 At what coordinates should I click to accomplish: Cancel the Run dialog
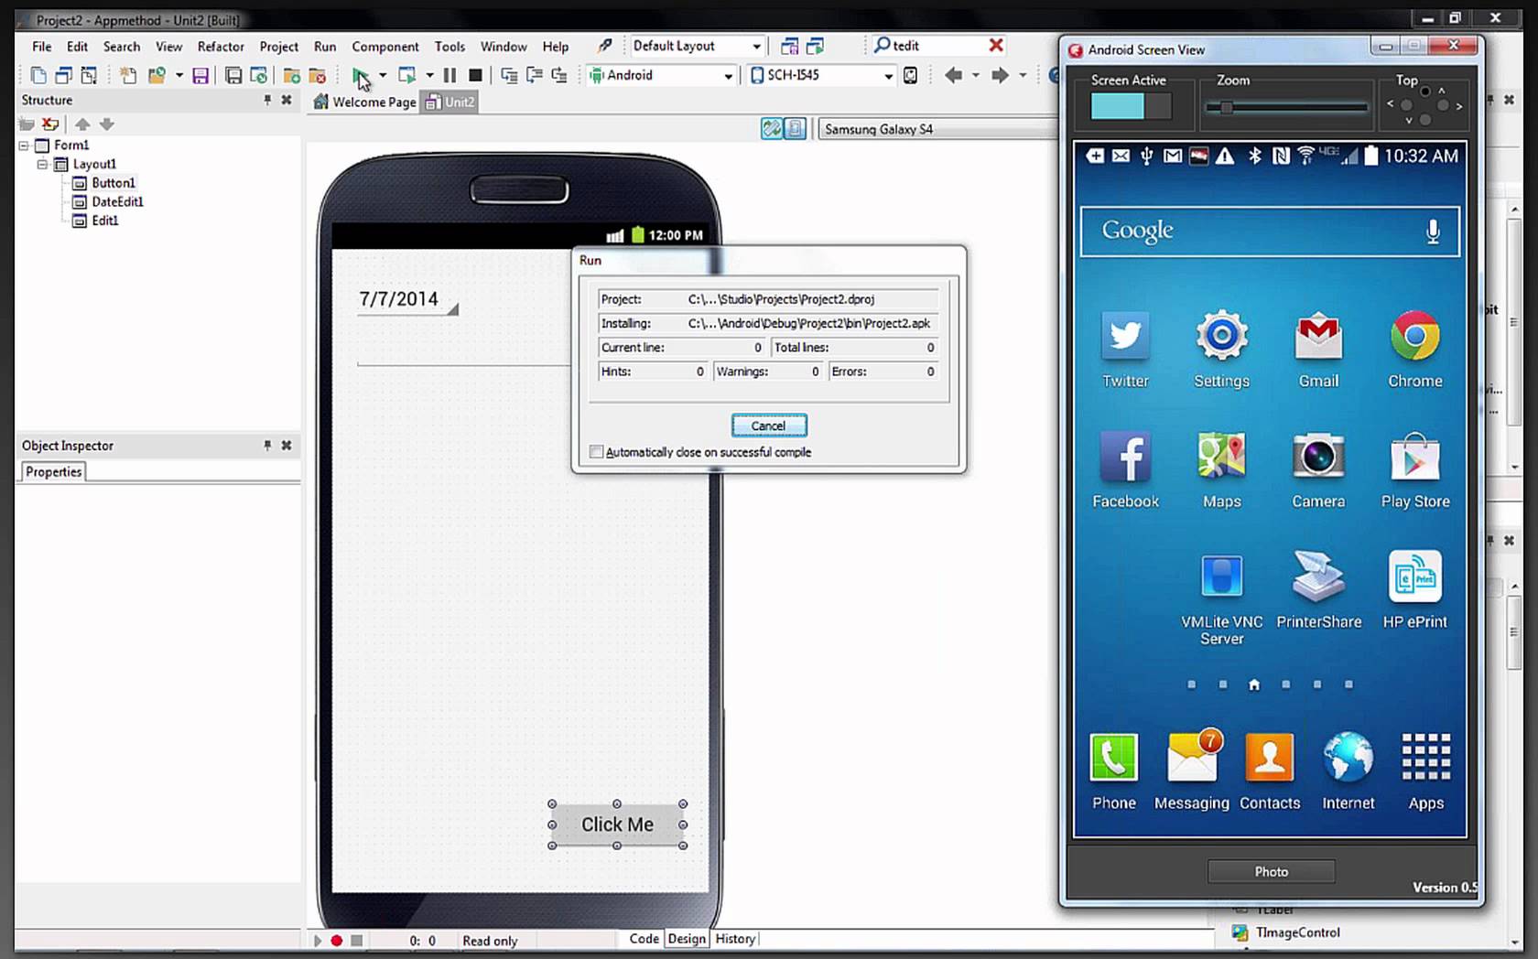coord(768,426)
